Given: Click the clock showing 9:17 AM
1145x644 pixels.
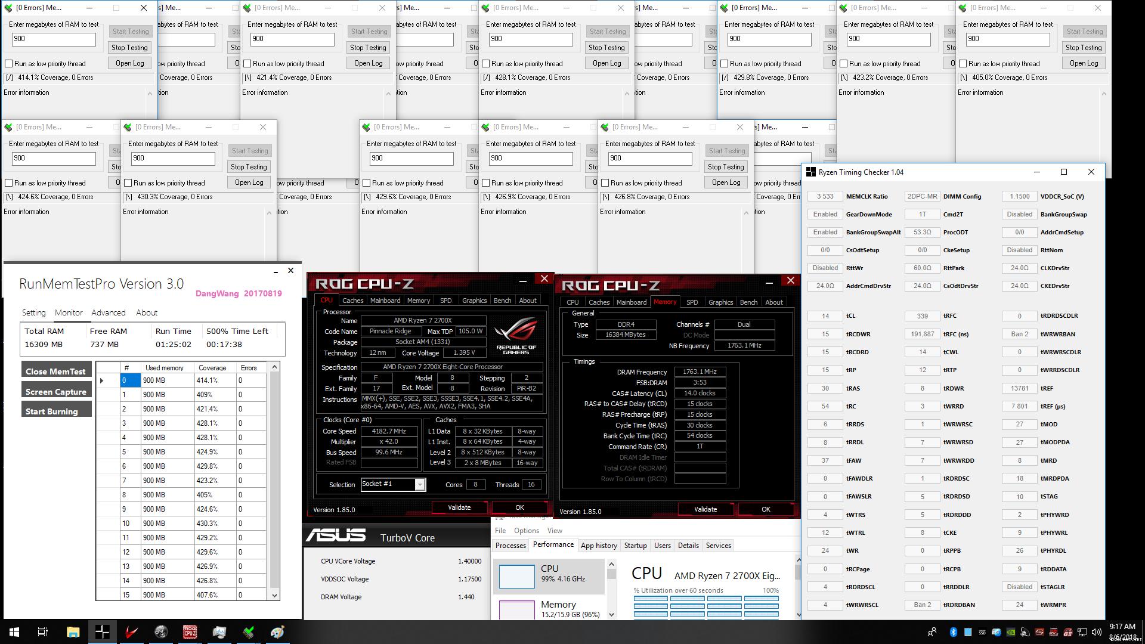Looking at the screenshot, I should tap(1121, 627).
